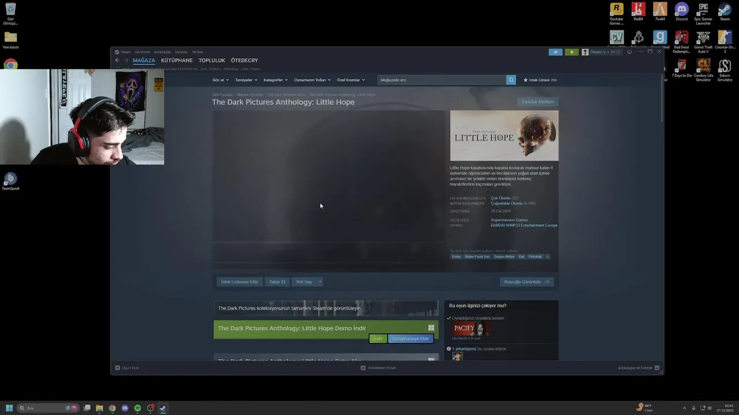This screenshot has width=739, height=415.
Task: Open Counter-Strike 2 desktop icon
Action: 725,42
